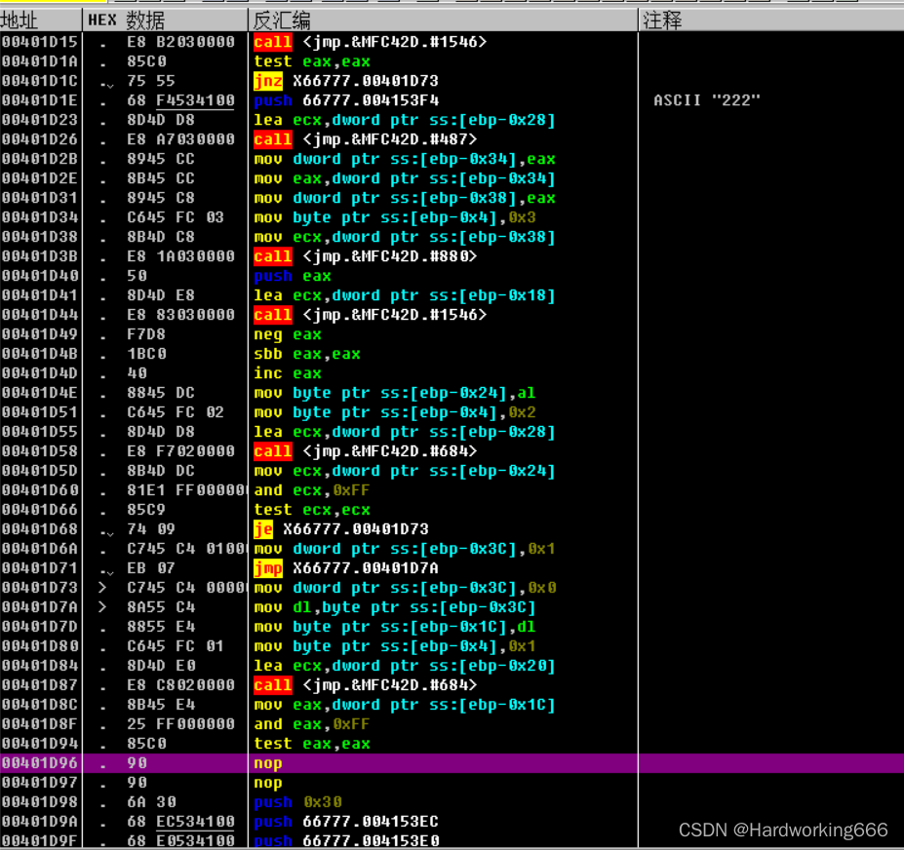Click the 反汇编 column header

pos(443,20)
